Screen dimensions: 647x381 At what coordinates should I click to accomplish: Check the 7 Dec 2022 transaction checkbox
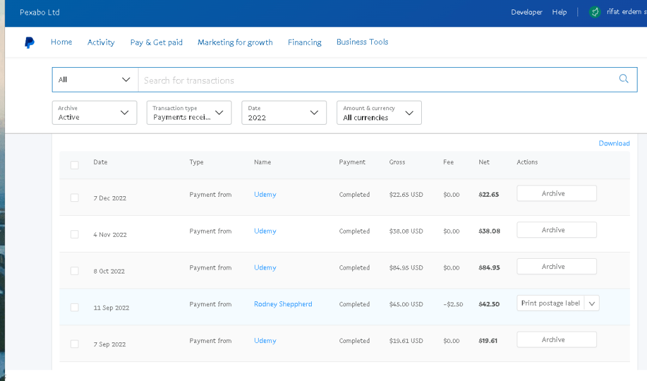pyautogui.click(x=74, y=197)
